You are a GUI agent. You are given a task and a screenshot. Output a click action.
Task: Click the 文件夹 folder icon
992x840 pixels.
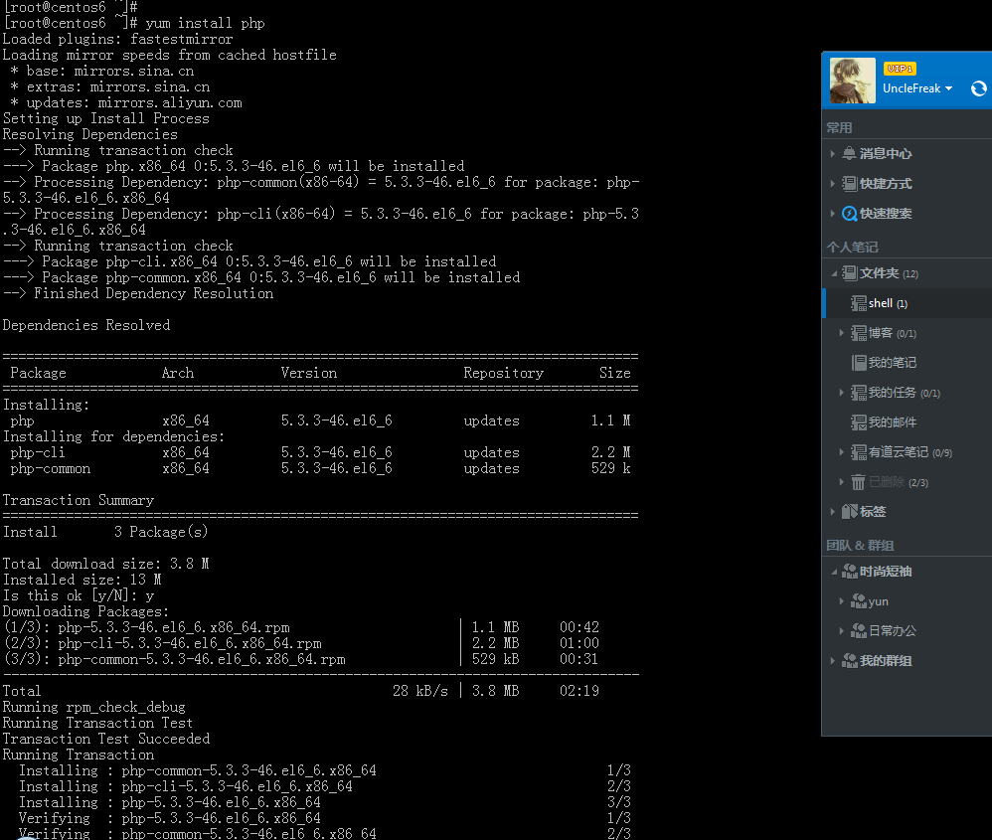(848, 270)
